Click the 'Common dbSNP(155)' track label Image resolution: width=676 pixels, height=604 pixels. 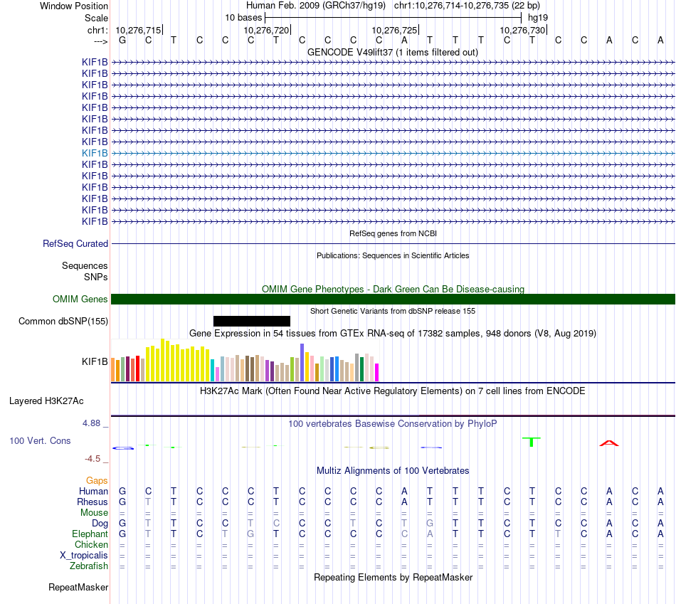pos(63,321)
